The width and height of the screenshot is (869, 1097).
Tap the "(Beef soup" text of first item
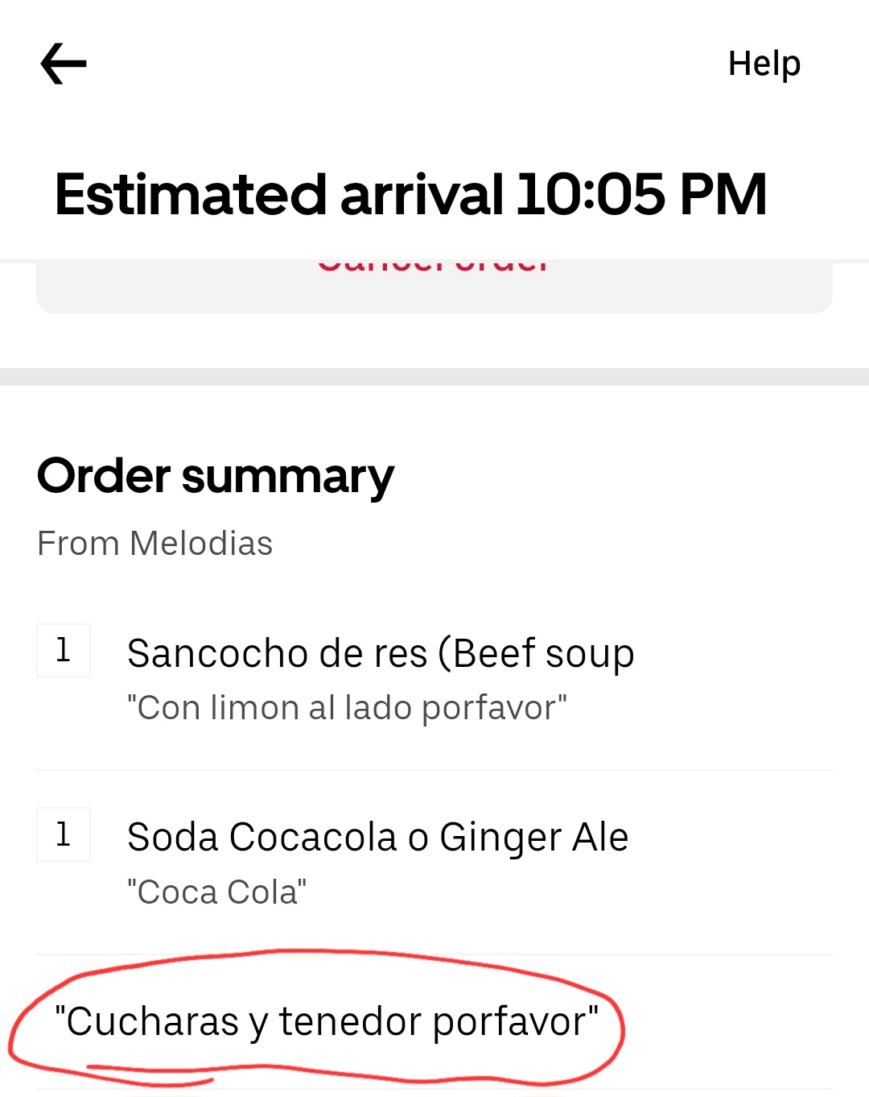pyautogui.click(x=536, y=653)
